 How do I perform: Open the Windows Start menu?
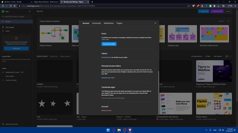click(108, 130)
